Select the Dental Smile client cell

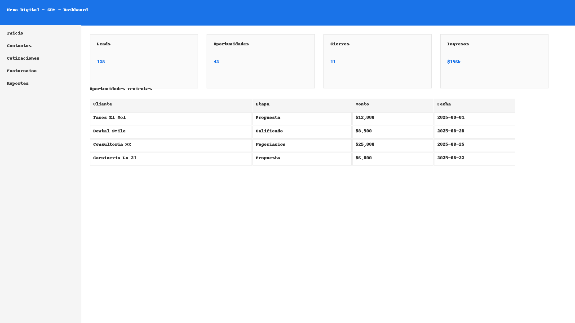(x=171, y=132)
